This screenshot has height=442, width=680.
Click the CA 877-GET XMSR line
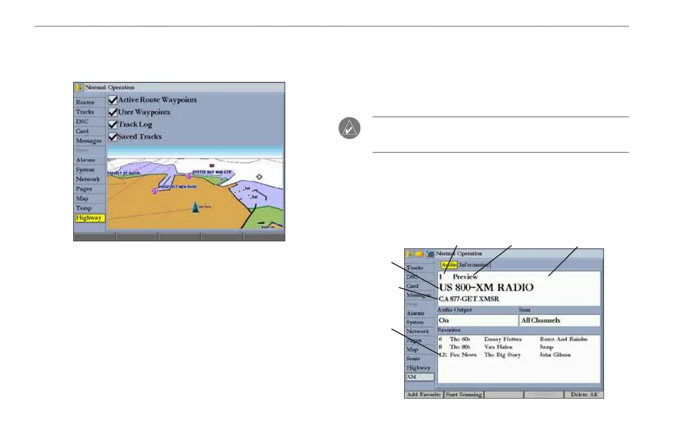(469, 299)
